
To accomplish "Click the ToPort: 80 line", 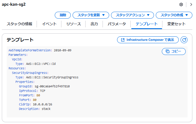I will [28, 100].
